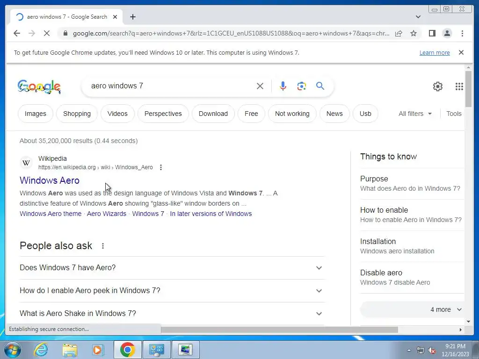Viewport: 479px width, 359px height.
Task: Apply the Not working filter chip
Action: coord(292,114)
